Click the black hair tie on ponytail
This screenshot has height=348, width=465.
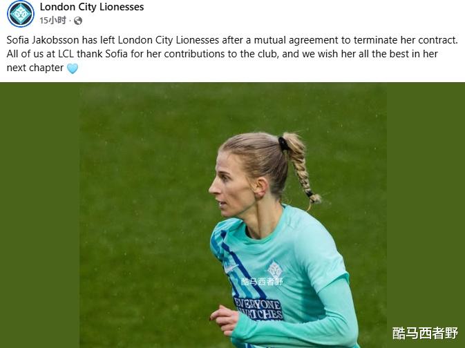point(283,144)
